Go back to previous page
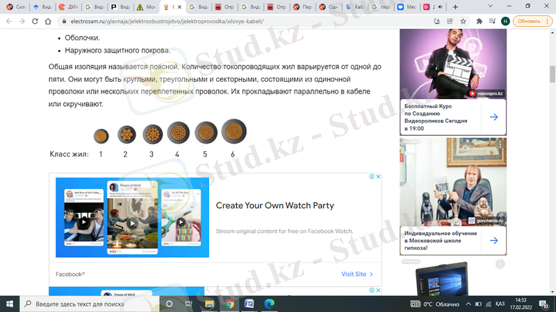This screenshot has width=556, height=312. tap(9, 21)
